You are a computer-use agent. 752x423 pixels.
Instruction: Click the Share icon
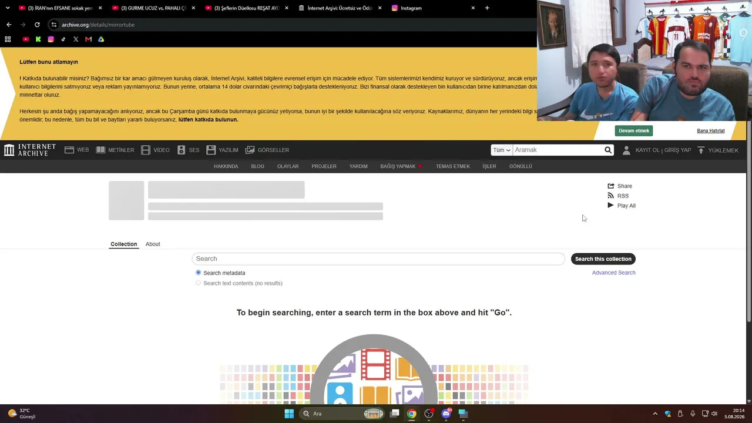[x=611, y=186]
